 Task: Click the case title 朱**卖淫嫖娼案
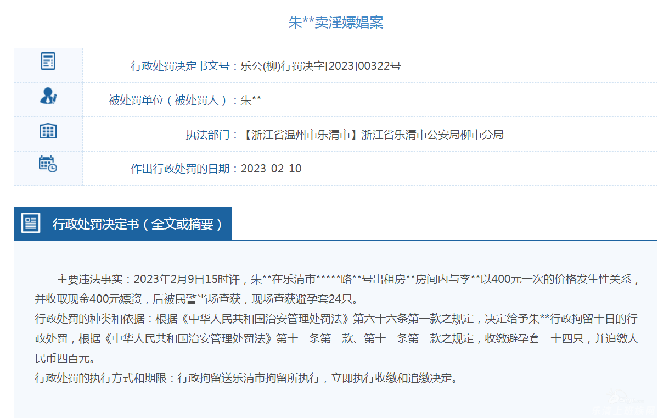[336, 23]
